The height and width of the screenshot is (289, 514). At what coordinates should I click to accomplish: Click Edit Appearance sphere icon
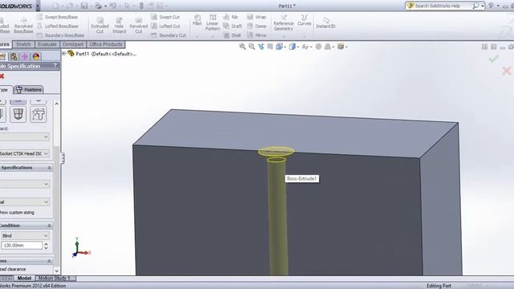[318, 47]
